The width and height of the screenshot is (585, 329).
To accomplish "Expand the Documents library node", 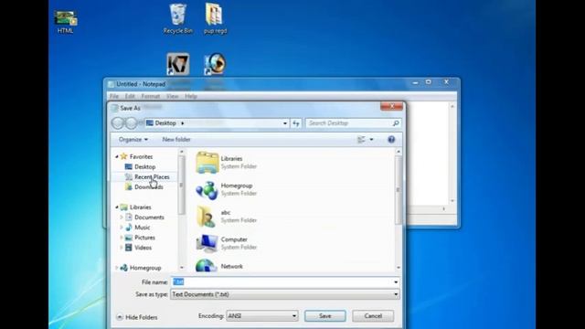I will pos(122,218).
